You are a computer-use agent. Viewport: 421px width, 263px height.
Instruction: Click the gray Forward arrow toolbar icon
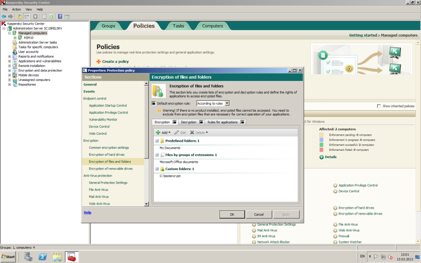tap(10, 16)
